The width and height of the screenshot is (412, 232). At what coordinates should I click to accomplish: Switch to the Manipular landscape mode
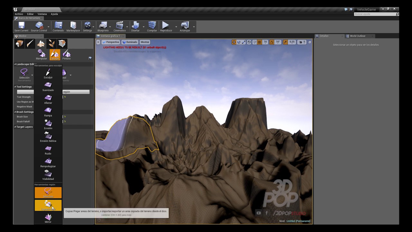coord(42,55)
